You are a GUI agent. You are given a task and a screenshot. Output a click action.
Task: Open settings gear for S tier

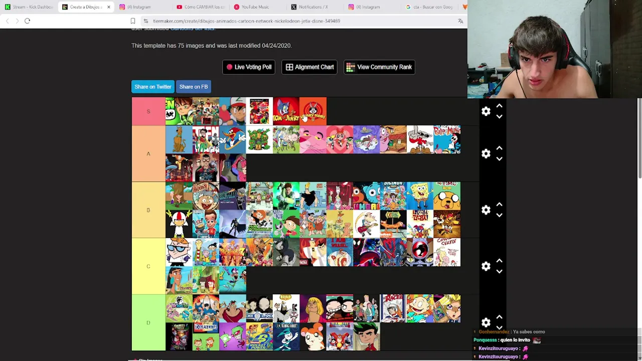(486, 111)
